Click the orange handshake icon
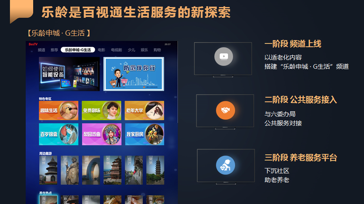Viewport: 364px width, 204px height. coord(225,110)
